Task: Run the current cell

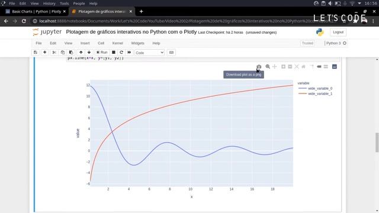Action: point(102,53)
